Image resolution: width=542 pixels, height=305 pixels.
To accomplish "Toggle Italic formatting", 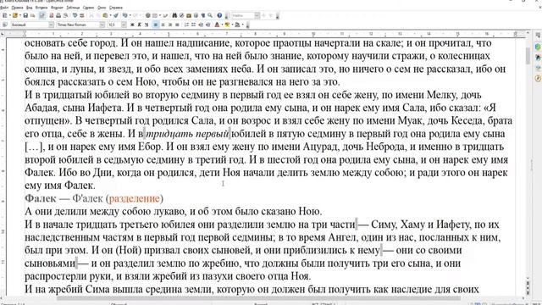I will 139,25.
